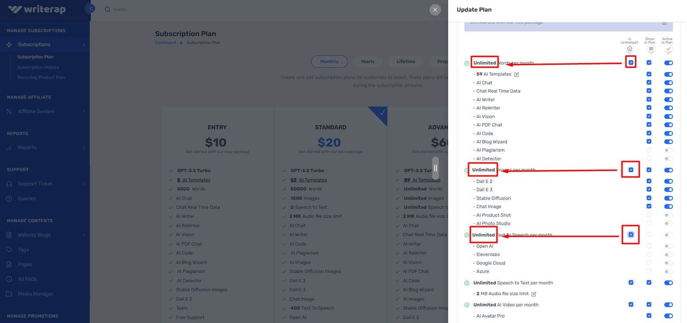Close the Update Plan panel

tap(435, 10)
